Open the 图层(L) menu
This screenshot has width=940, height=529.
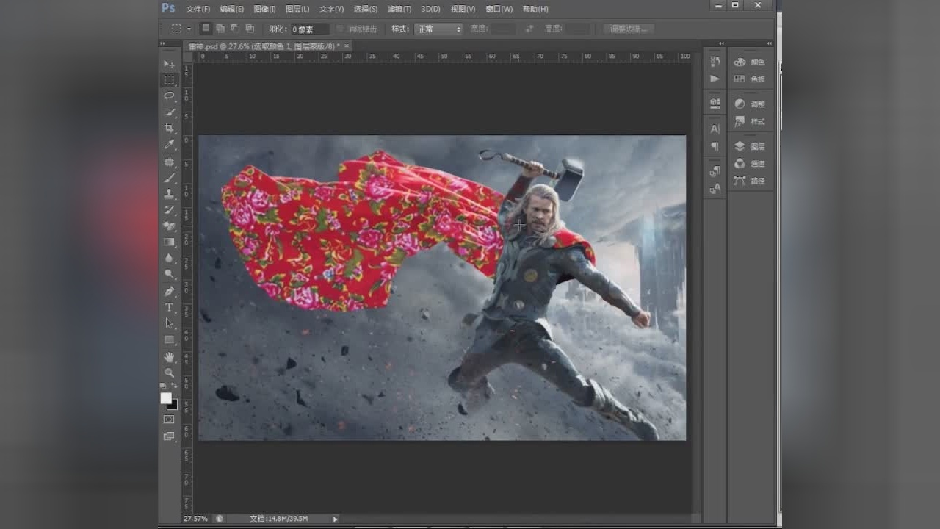(297, 9)
